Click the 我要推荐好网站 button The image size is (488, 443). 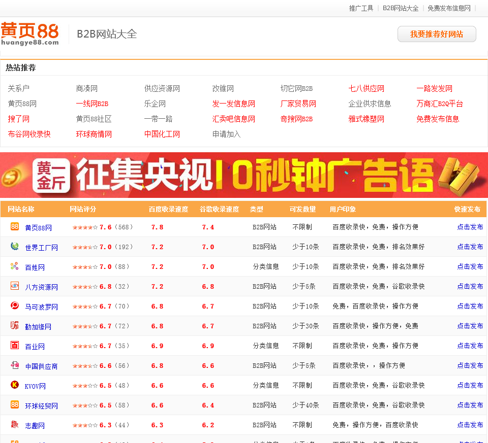[437, 34]
